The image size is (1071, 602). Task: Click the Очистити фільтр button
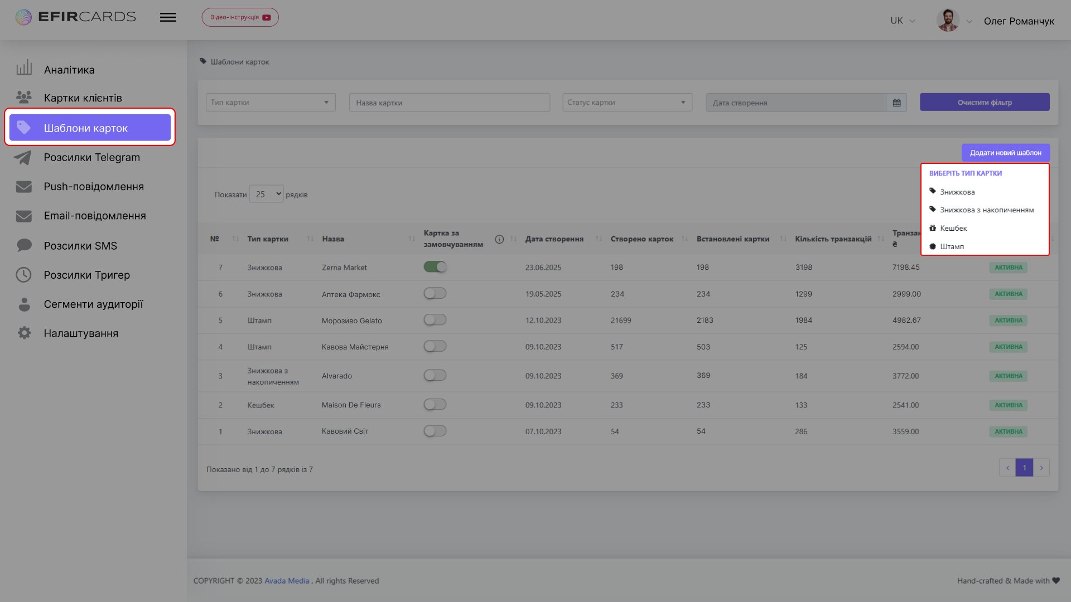pos(985,103)
